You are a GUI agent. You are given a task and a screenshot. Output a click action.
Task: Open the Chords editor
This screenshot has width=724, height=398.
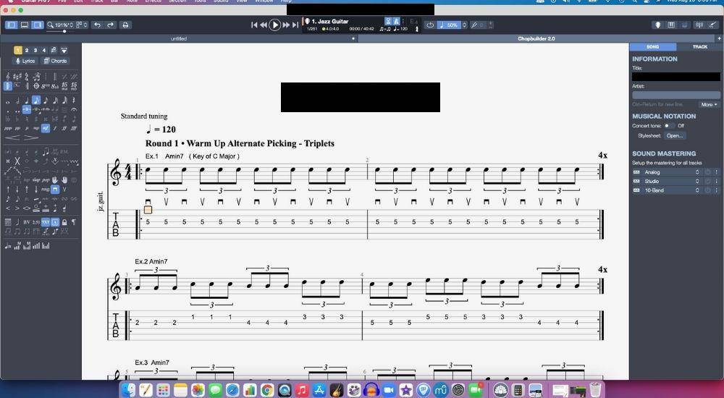pyautogui.click(x=55, y=61)
